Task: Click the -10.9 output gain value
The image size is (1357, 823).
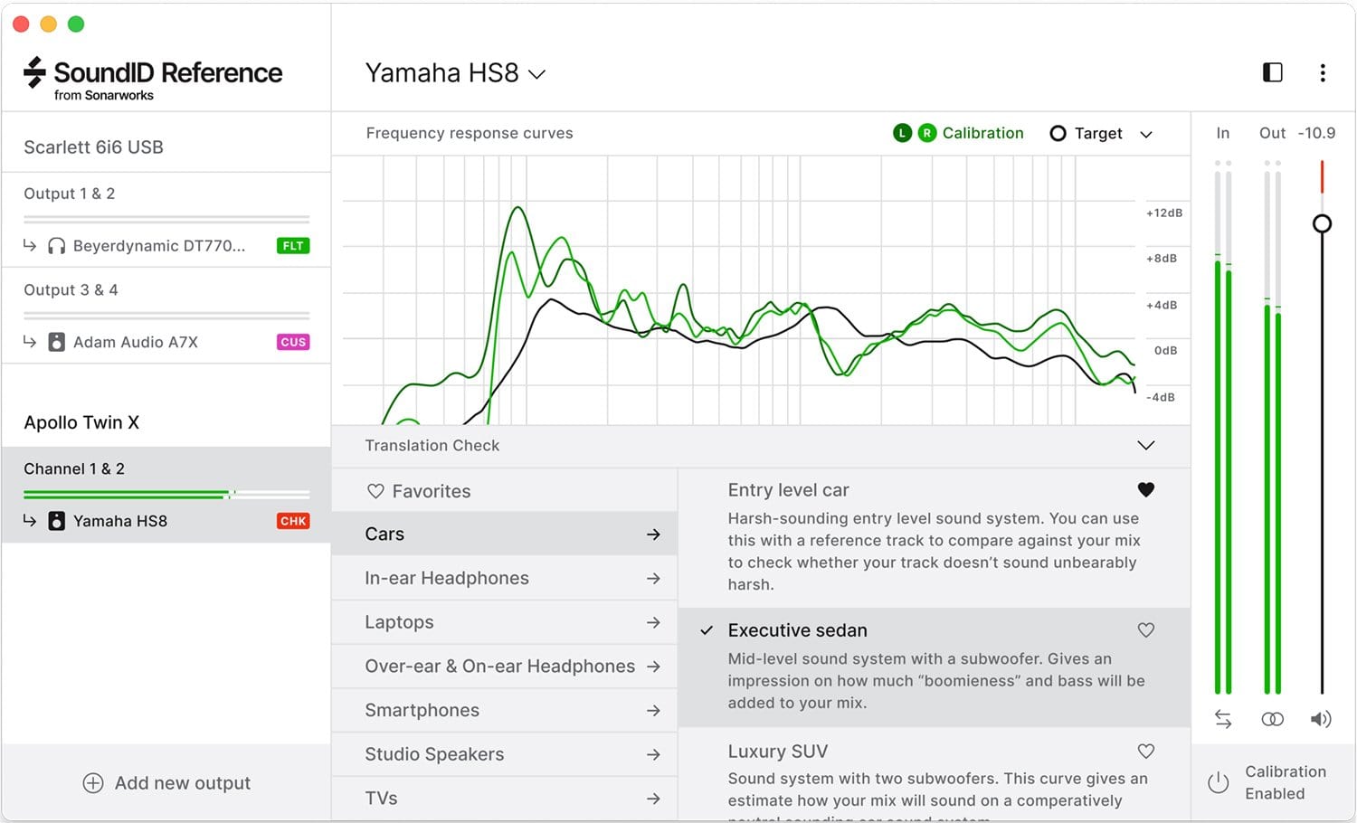Action: 1316,133
